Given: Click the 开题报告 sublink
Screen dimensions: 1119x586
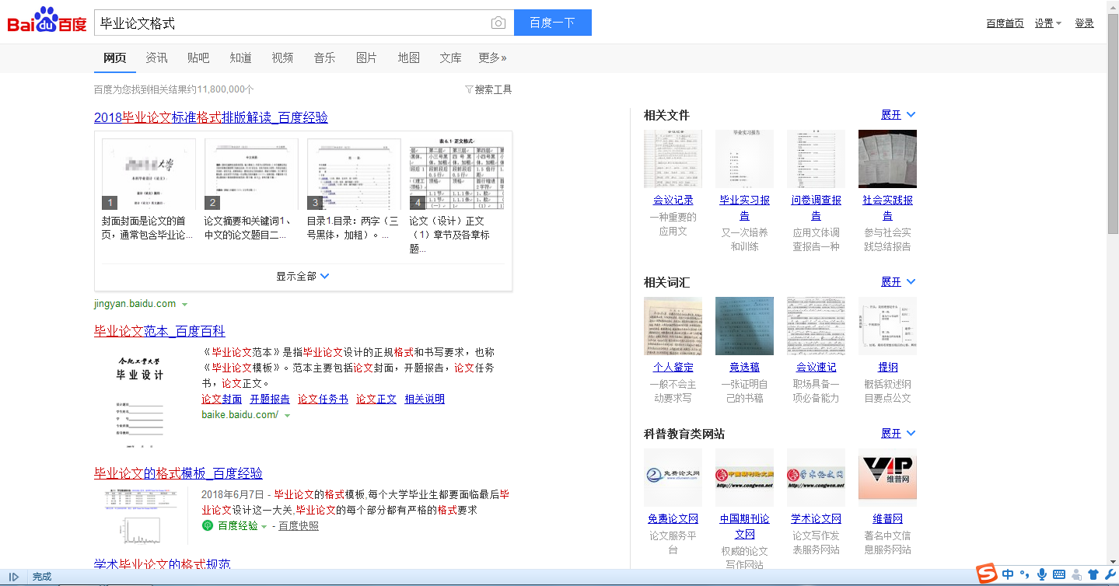Looking at the screenshot, I should pos(270,399).
